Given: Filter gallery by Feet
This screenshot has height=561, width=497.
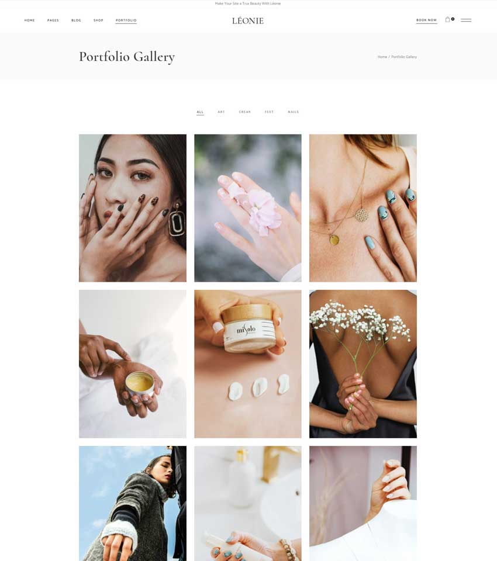Looking at the screenshot, I should coord(270,112).
